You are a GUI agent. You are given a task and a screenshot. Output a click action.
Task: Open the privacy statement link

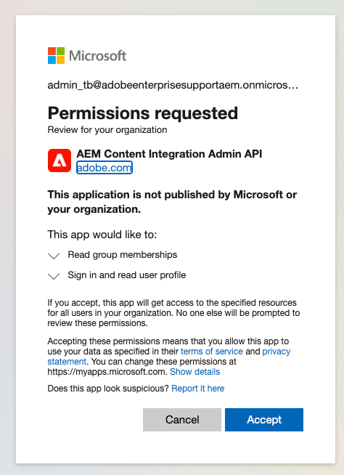pyautogui.click(x=277, y=352)
